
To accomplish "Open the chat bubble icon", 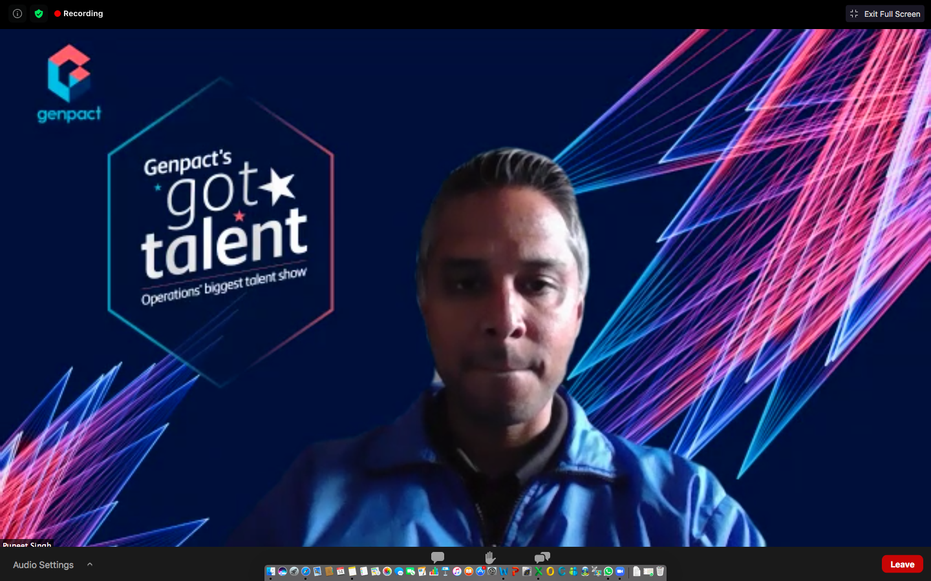I will click(x=438, y=557).
